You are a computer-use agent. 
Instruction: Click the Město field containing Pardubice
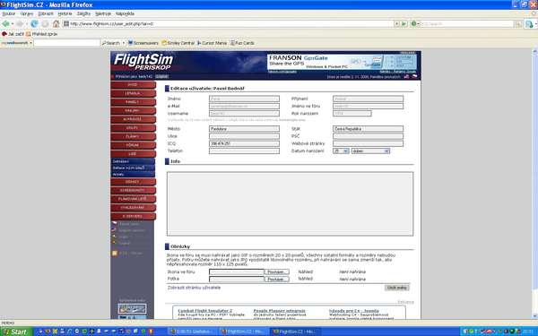pos(244,129)
